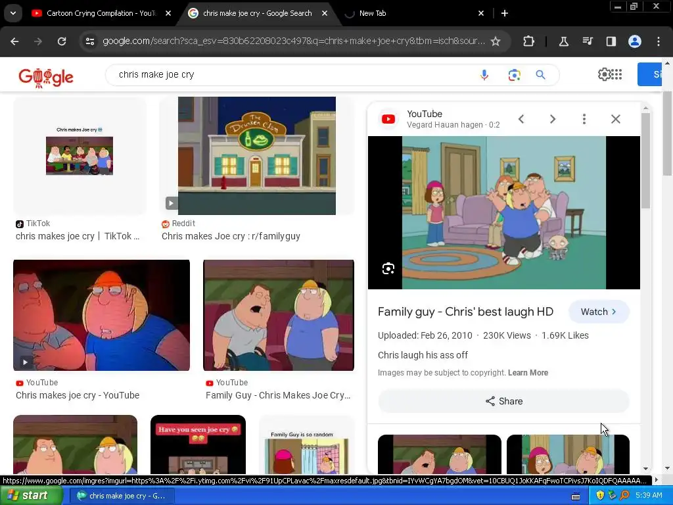Open the Chrome profile avatar
The width and height of the screenshot is (673, 505).
pos(635,41)
